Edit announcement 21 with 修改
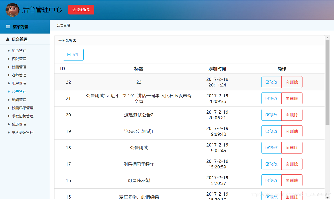This screenshot has height=200, width=334. tap(271, 98)
